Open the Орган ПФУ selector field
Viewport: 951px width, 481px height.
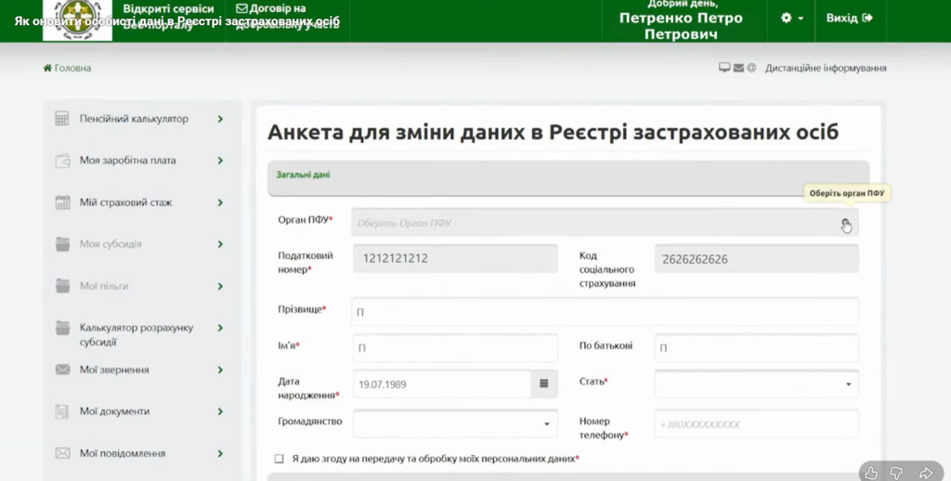pos(604,223)
